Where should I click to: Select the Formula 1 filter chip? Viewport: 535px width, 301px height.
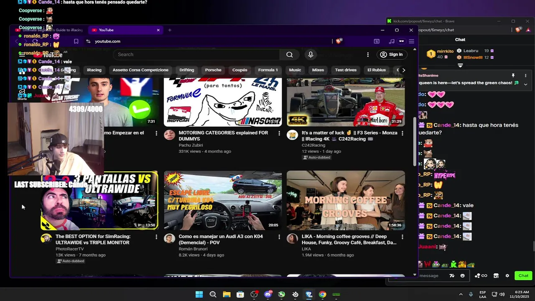pyautogui.click(x=268, y=70)
